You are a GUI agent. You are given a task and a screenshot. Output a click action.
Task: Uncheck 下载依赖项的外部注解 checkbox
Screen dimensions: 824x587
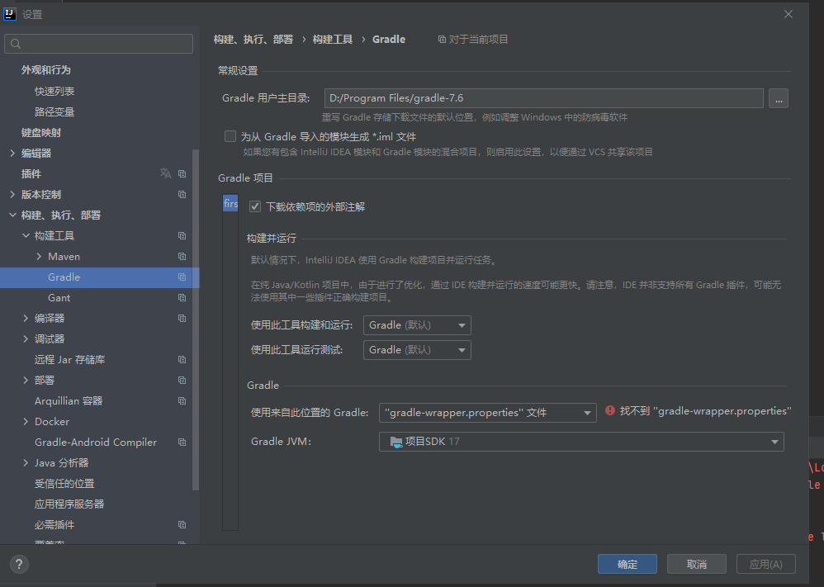pos(255,206)
